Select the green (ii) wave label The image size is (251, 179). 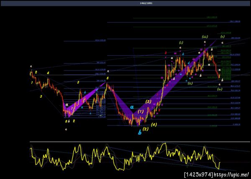click(190, 83)
